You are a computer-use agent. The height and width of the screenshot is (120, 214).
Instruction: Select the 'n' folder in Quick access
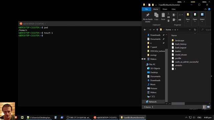pos(151,43)
